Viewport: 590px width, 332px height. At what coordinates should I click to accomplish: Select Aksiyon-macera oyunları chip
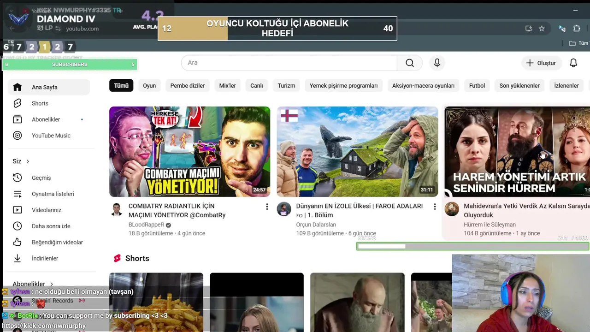point(423,86)
